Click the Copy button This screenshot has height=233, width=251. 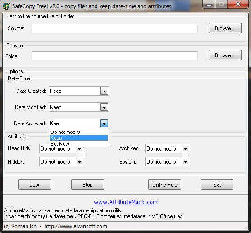pyautogui.click(x=35, y=185)
